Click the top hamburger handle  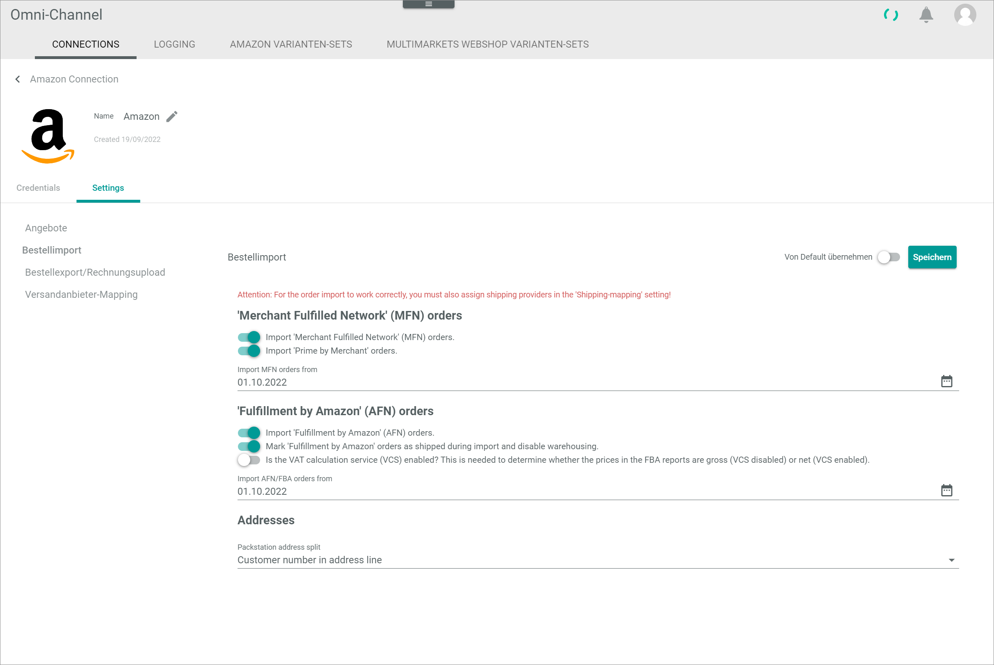[428, 4]
